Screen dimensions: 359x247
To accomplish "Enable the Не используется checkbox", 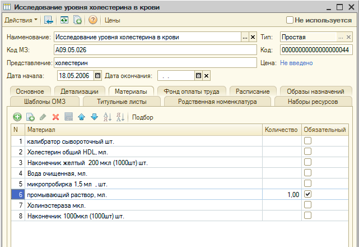I will pos(290,20).
